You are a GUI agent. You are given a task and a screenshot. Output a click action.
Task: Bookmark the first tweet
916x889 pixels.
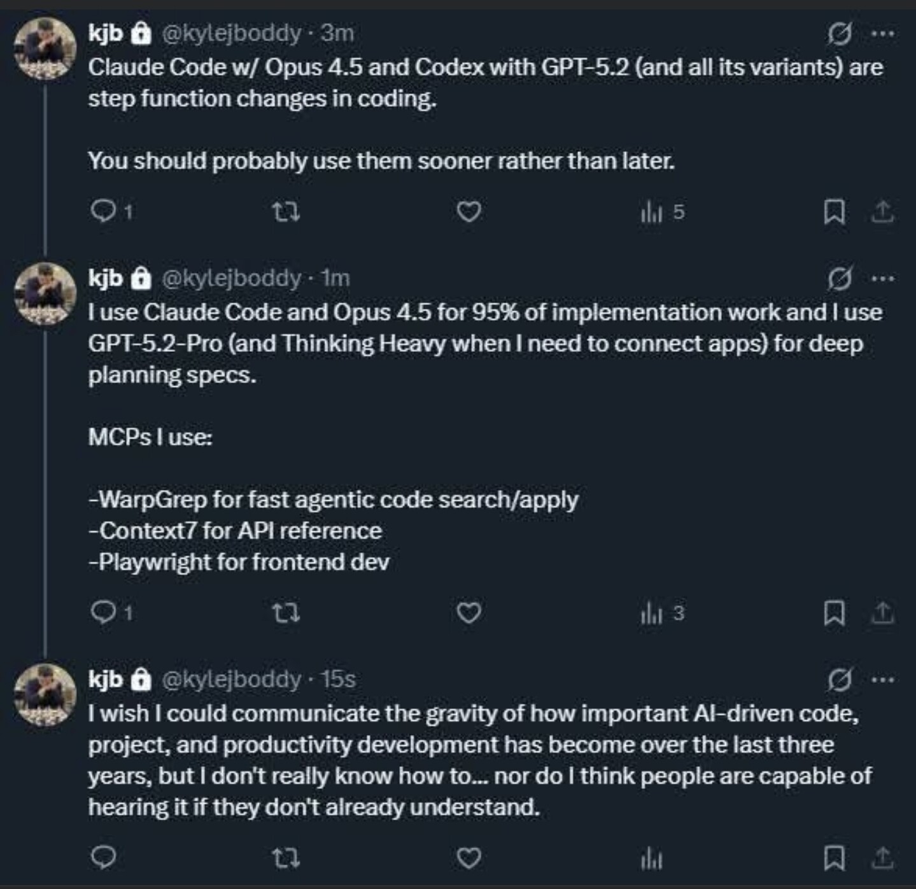pyautogui.click(x=834, y=212)
